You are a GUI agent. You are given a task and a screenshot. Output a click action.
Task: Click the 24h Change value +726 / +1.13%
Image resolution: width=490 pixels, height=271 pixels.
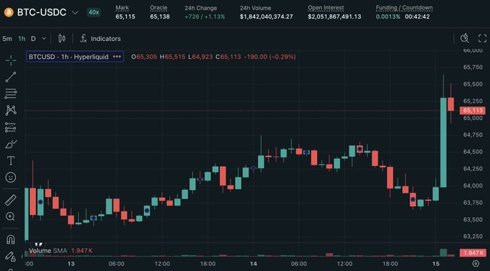click(205, 17)
